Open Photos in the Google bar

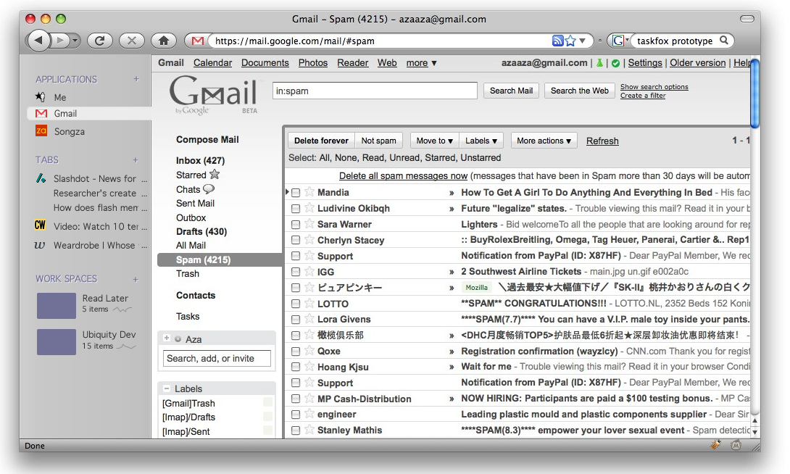tap(313, 63)
